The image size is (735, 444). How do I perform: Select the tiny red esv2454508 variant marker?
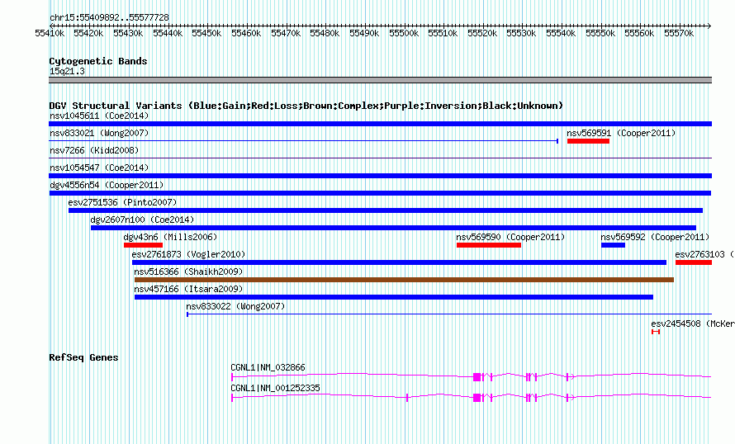pos(656,332)
